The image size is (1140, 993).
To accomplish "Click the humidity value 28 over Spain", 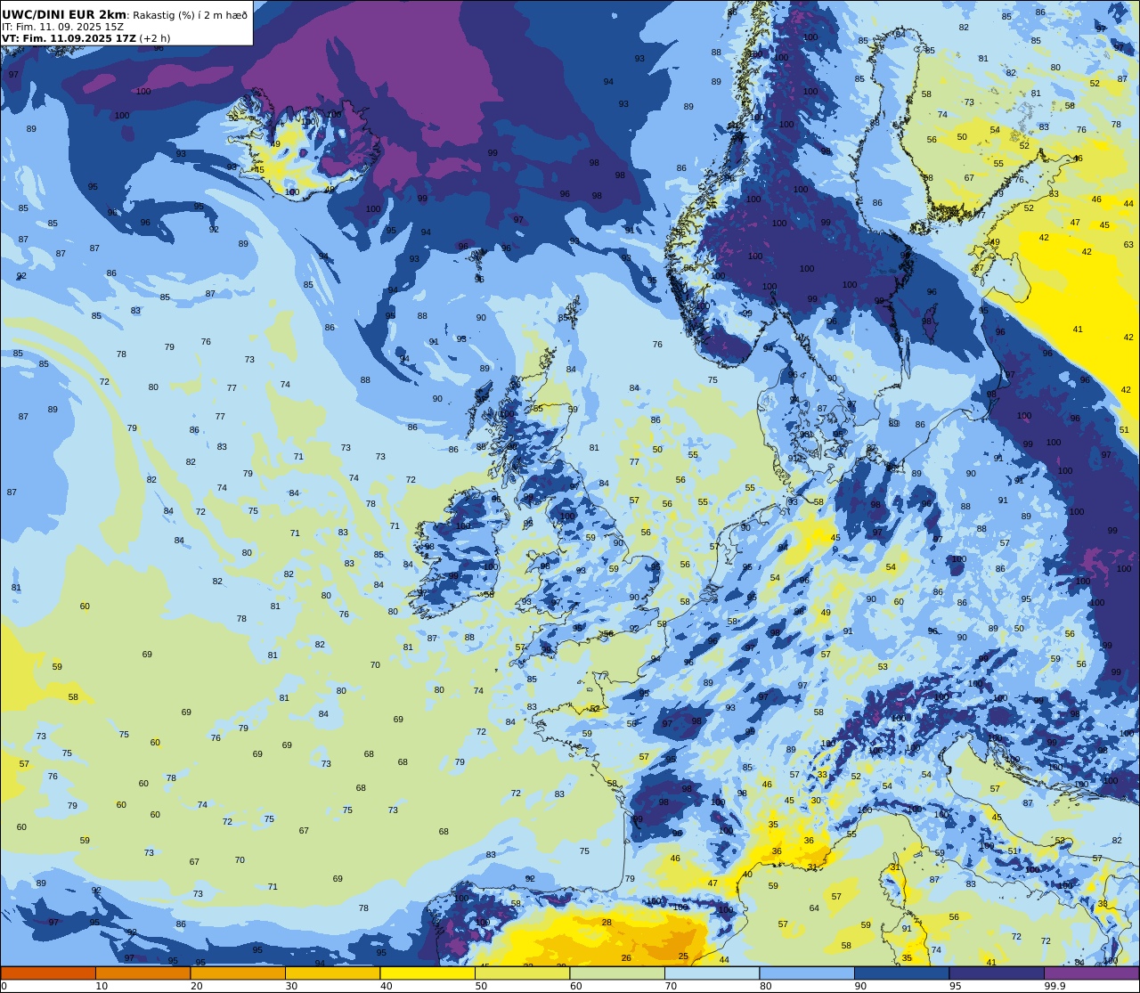I will [x=607, y=923].
